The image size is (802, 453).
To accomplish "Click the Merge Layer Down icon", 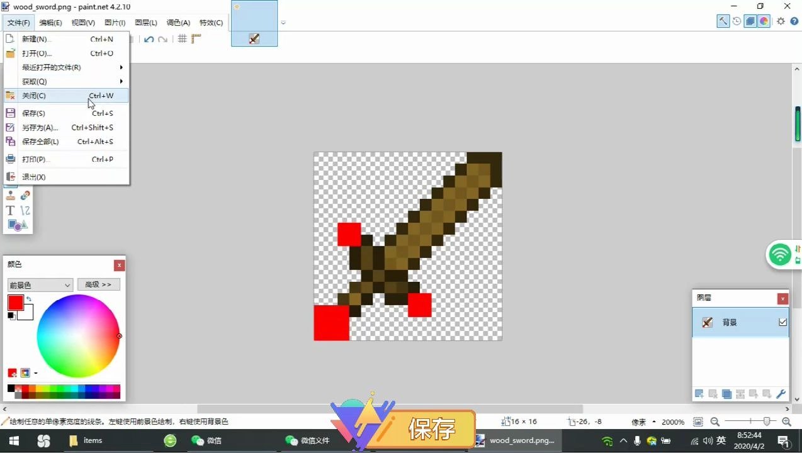I will (740, 394).
